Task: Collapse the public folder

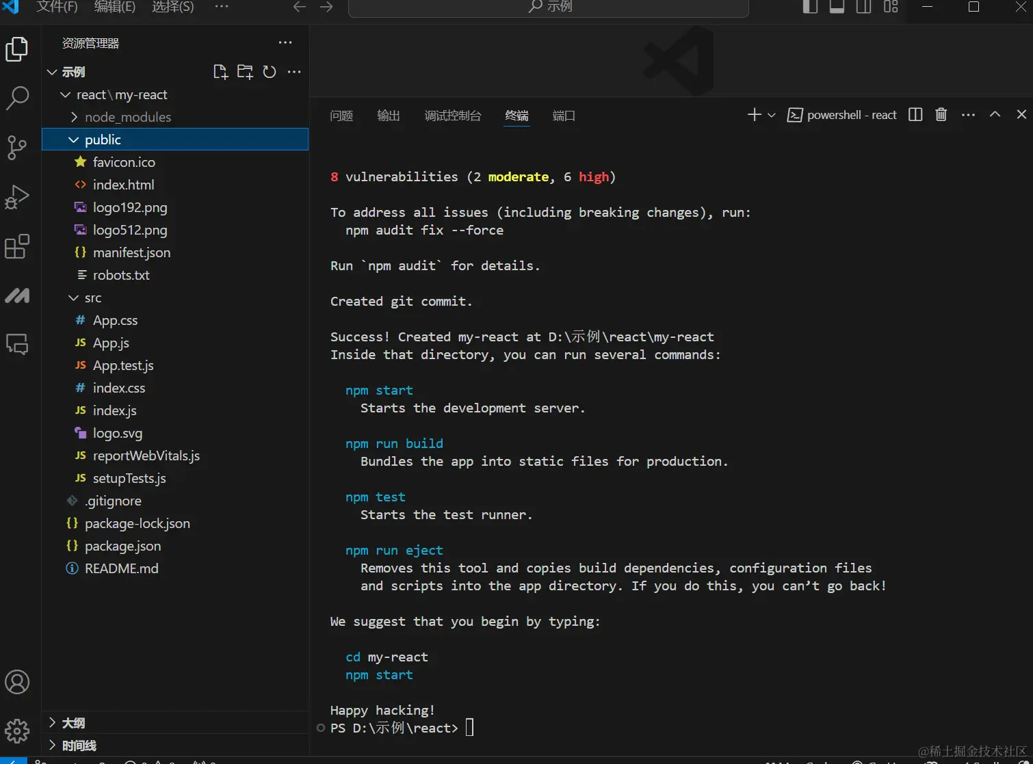Action: (74, 140)
